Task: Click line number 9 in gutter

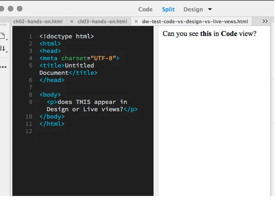Action: (x=31, y=102)
